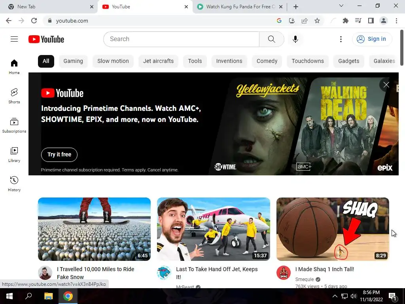Select the All filter chip

(x=46, y=61)
